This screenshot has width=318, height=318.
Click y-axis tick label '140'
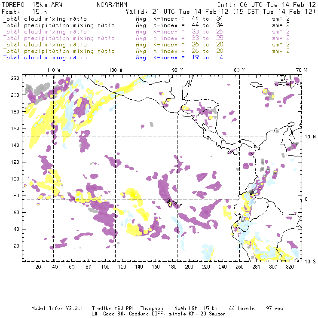(x=15, y=145)
